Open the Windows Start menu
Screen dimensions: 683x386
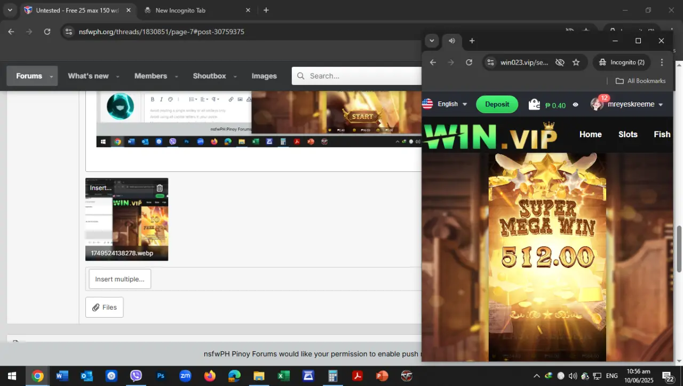coord(11,376)
